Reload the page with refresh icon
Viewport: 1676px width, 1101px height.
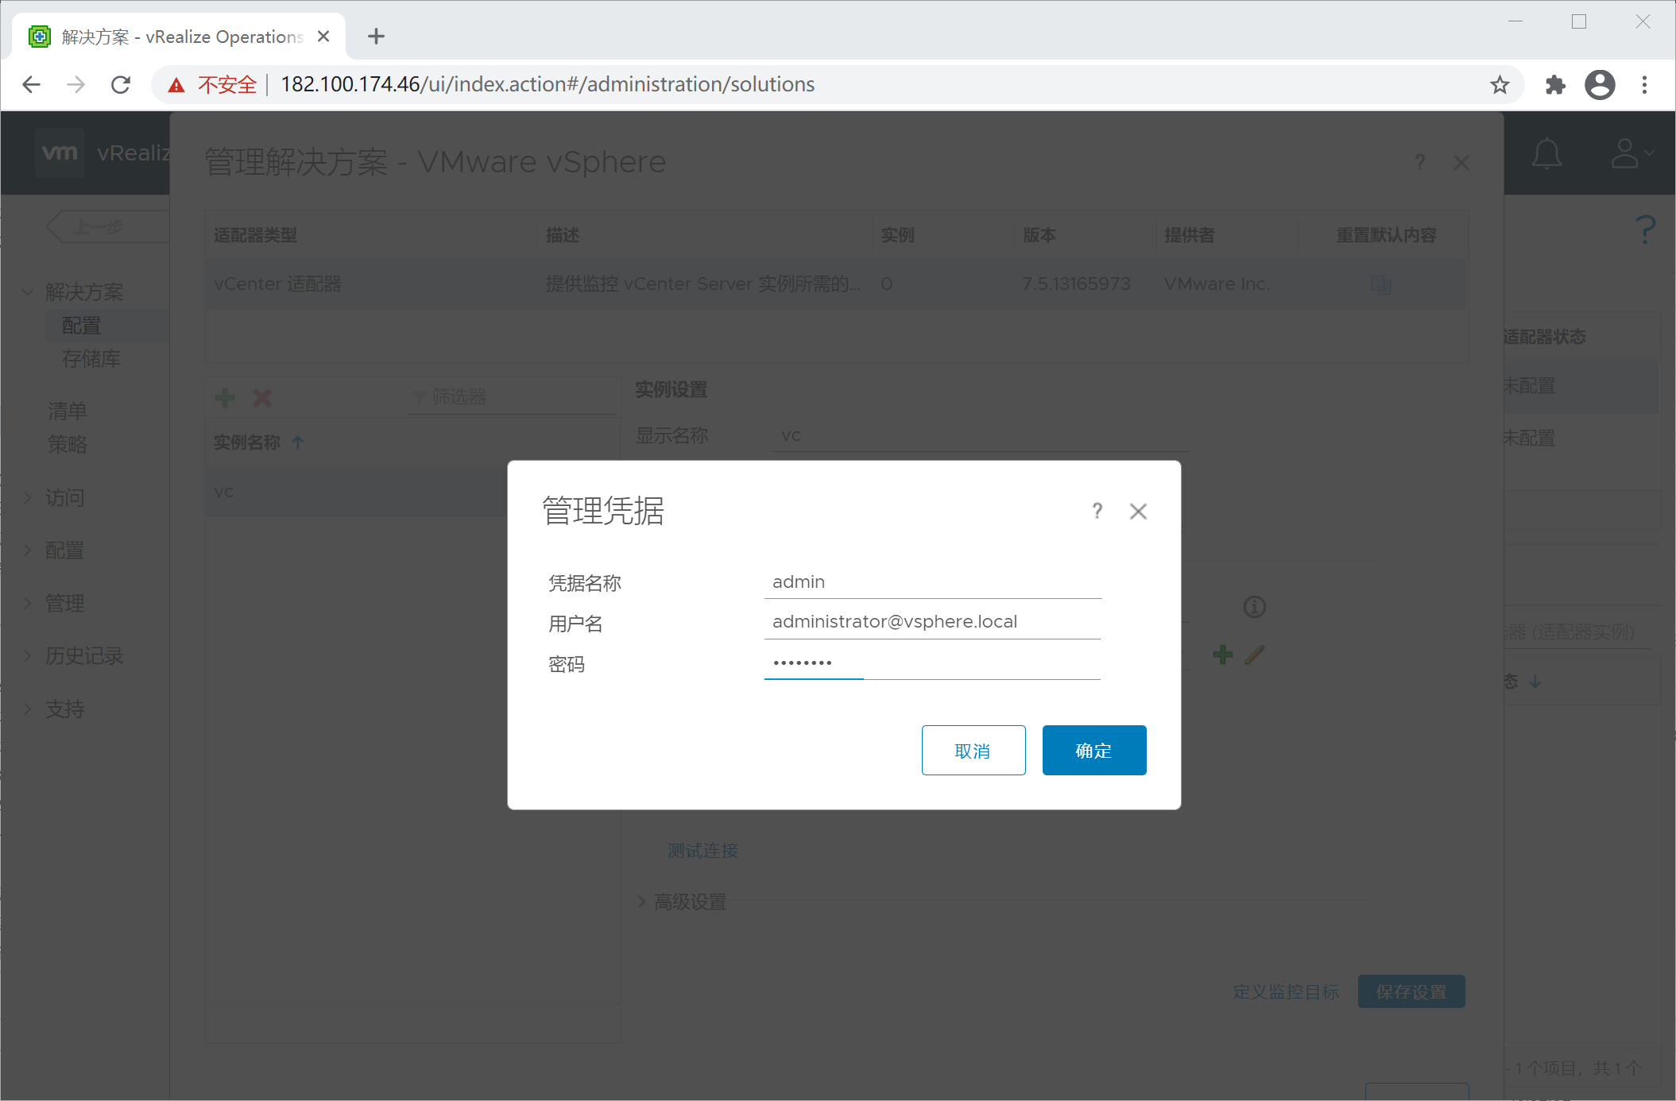click(x=121, y=84)
